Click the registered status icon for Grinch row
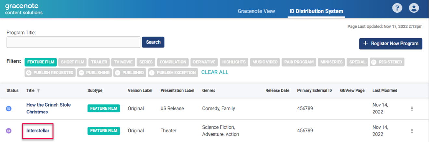The width and height of the screenshot is (429, 142). [9, 109]
